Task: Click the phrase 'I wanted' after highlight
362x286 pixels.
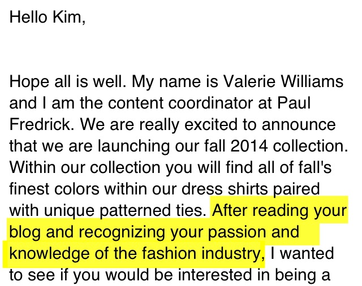Action: click(302, 253)
